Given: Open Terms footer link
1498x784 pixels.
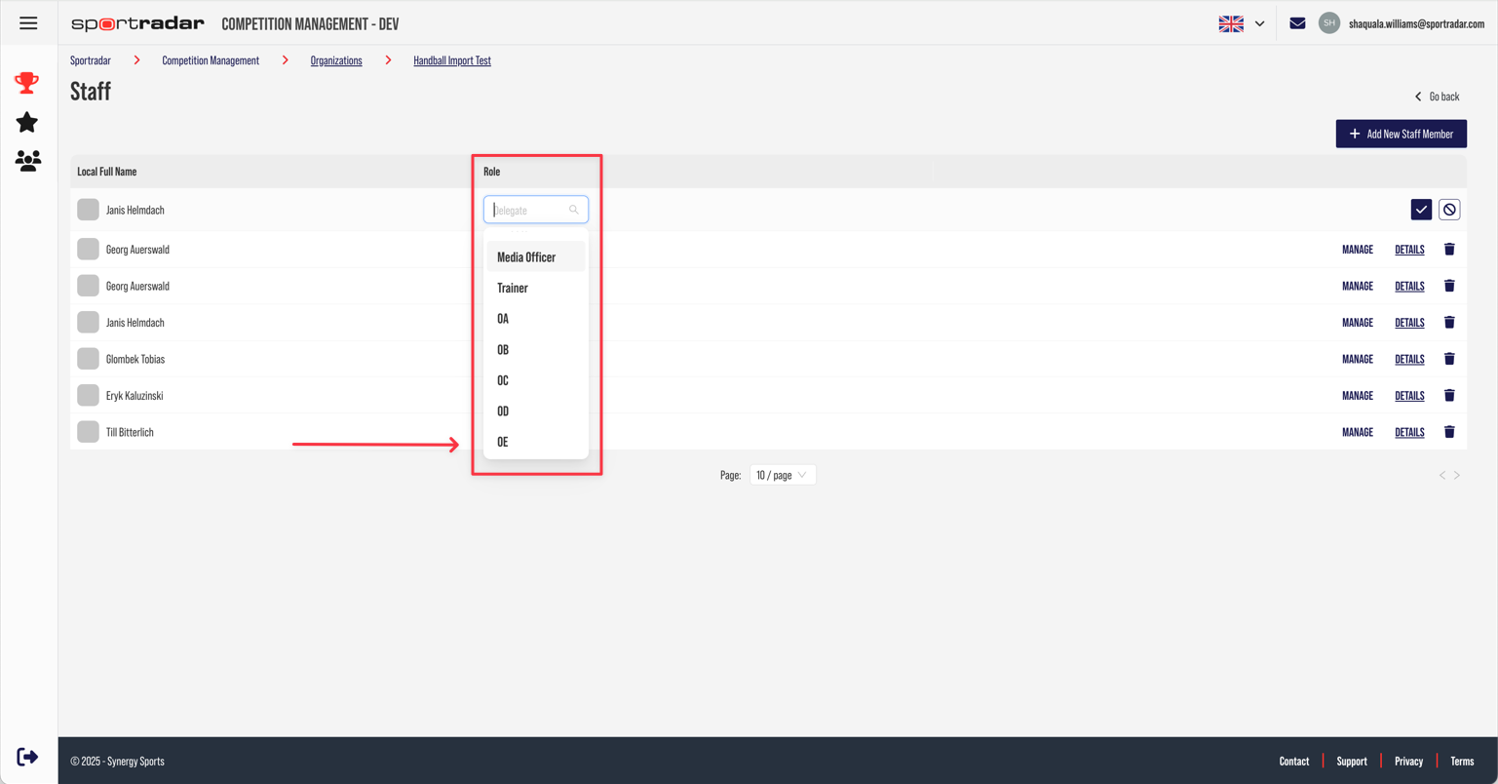Looking at the screenshot, I should click(1462, 762).
